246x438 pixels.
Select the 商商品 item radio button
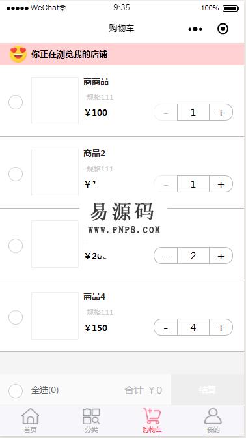pyautogui.click(x=16, y=102)
